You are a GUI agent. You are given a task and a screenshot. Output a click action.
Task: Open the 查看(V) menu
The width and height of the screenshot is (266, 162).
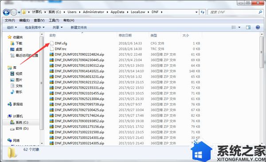[x=39, y=20]
